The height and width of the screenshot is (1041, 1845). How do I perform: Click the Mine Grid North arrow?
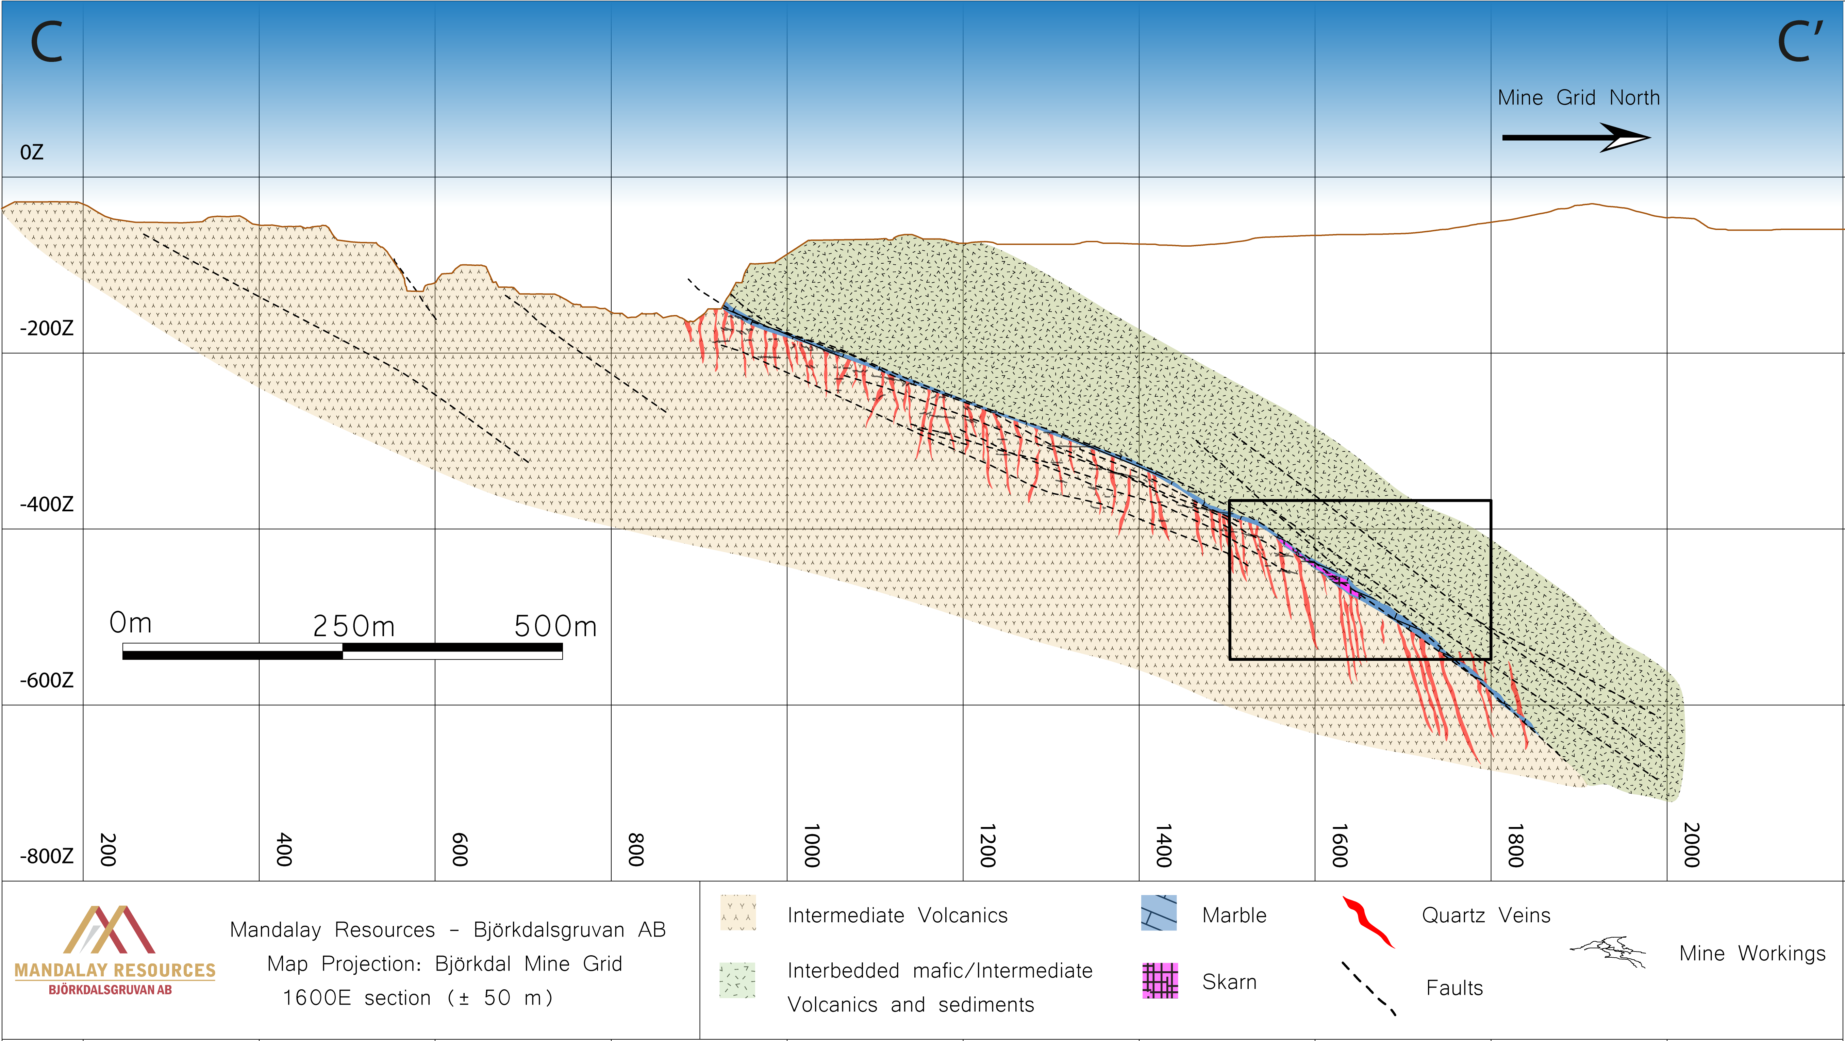pos(1576,137)
